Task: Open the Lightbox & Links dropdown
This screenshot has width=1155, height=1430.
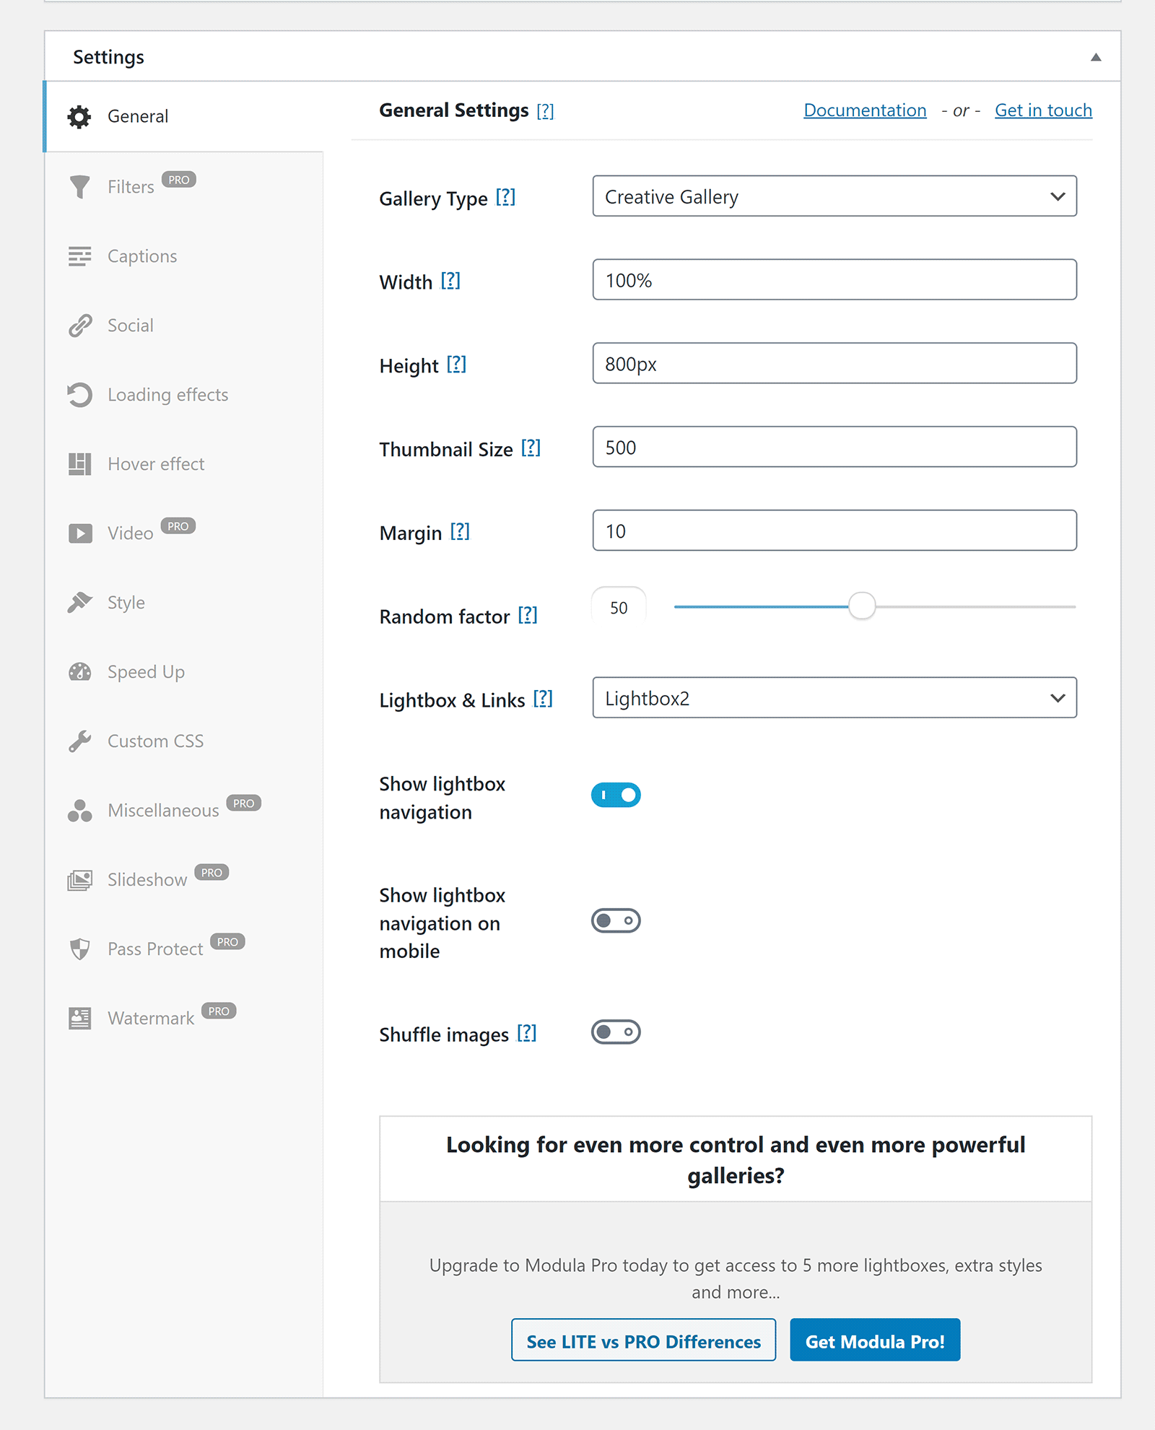Action: [834, 698]
